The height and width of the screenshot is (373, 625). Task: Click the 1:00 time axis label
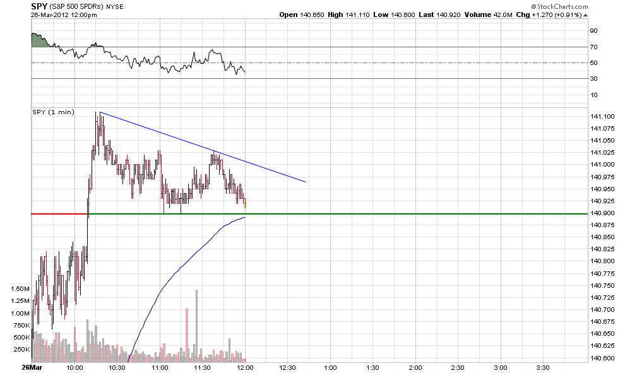click(330, 367)
